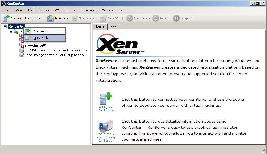Switch to the Home tab
The height and width of the screenshot is (154, 267).
tap(100, 26)
